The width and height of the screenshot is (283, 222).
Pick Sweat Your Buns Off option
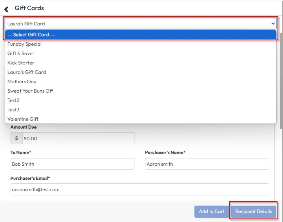click(30, 91)
